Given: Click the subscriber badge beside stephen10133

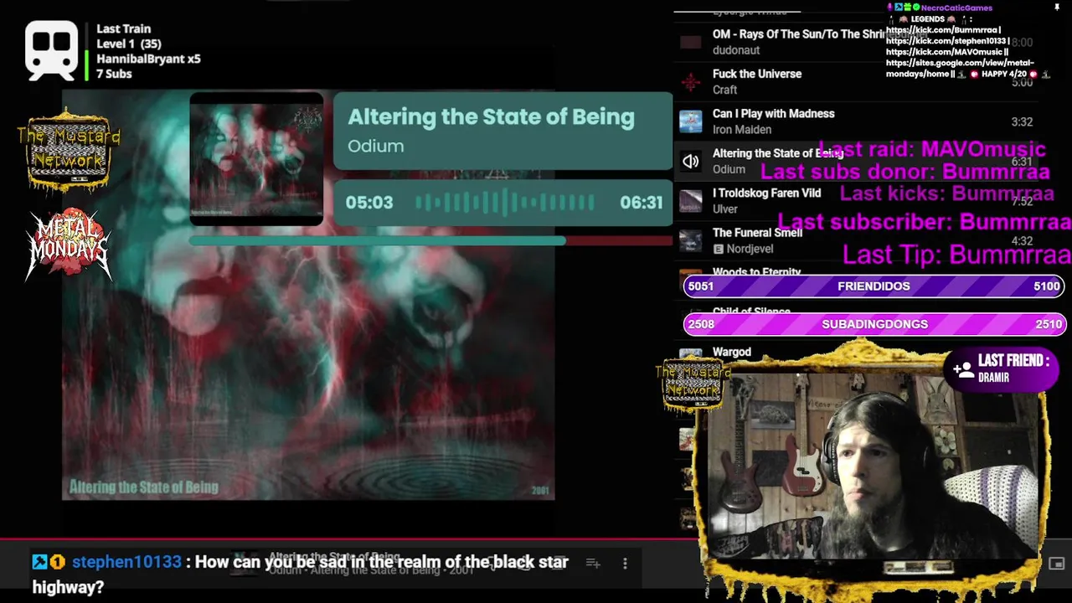Looking at the screenshot, I should [57, 562].
